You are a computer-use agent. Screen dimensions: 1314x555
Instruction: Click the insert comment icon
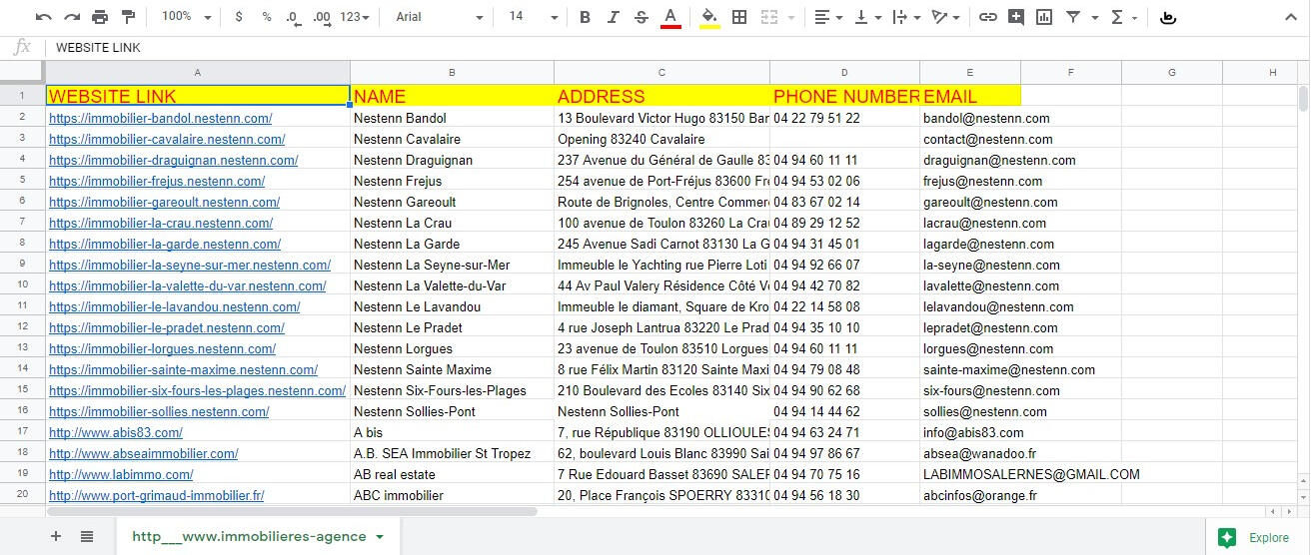1016,17
